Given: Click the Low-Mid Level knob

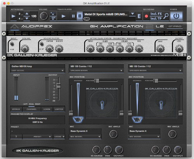Looking at the screenshot, I should [x=130, y=49].
